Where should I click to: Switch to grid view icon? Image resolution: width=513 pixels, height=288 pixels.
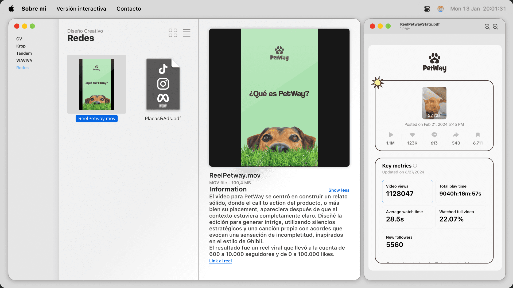click(173, 33)
